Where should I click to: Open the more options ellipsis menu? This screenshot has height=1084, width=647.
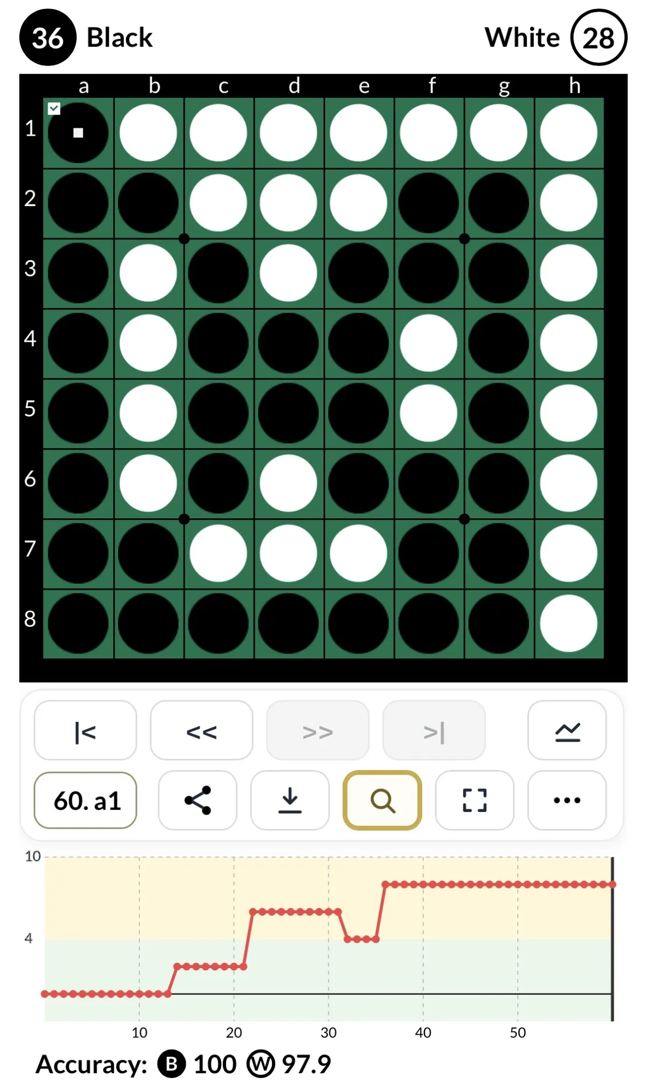567,801
